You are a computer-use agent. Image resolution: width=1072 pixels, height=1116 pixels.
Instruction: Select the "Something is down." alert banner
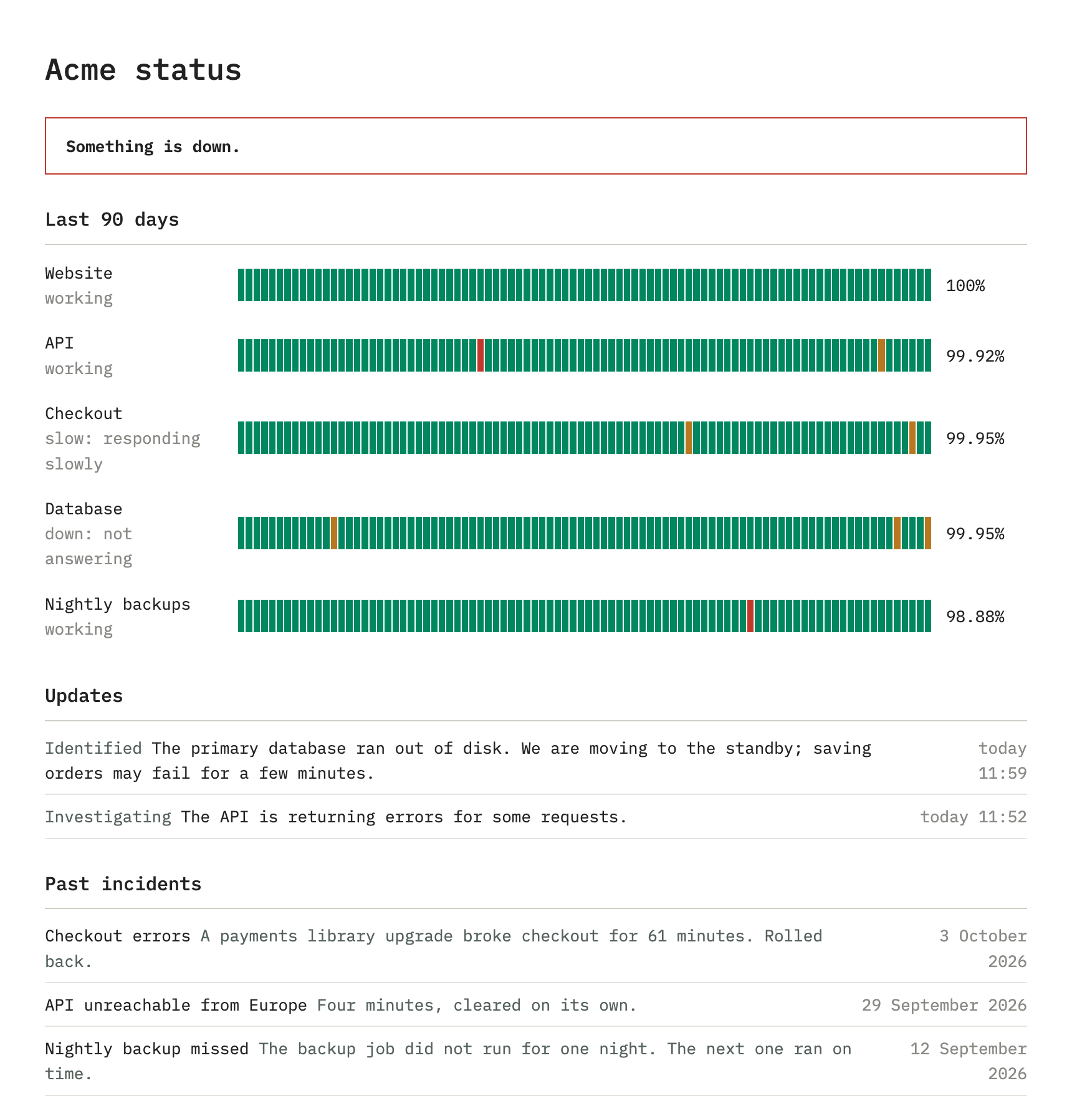536,146
